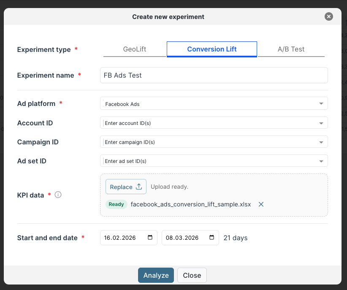Open the calendar picker icon for start date
The height and width of the screenshot is (290, 347).
[x=150, y=238]
